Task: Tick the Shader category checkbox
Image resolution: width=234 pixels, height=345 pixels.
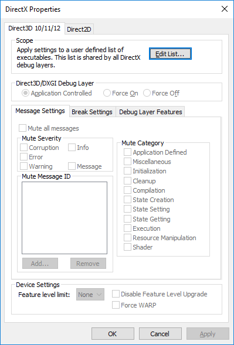Action: [138, 247]
